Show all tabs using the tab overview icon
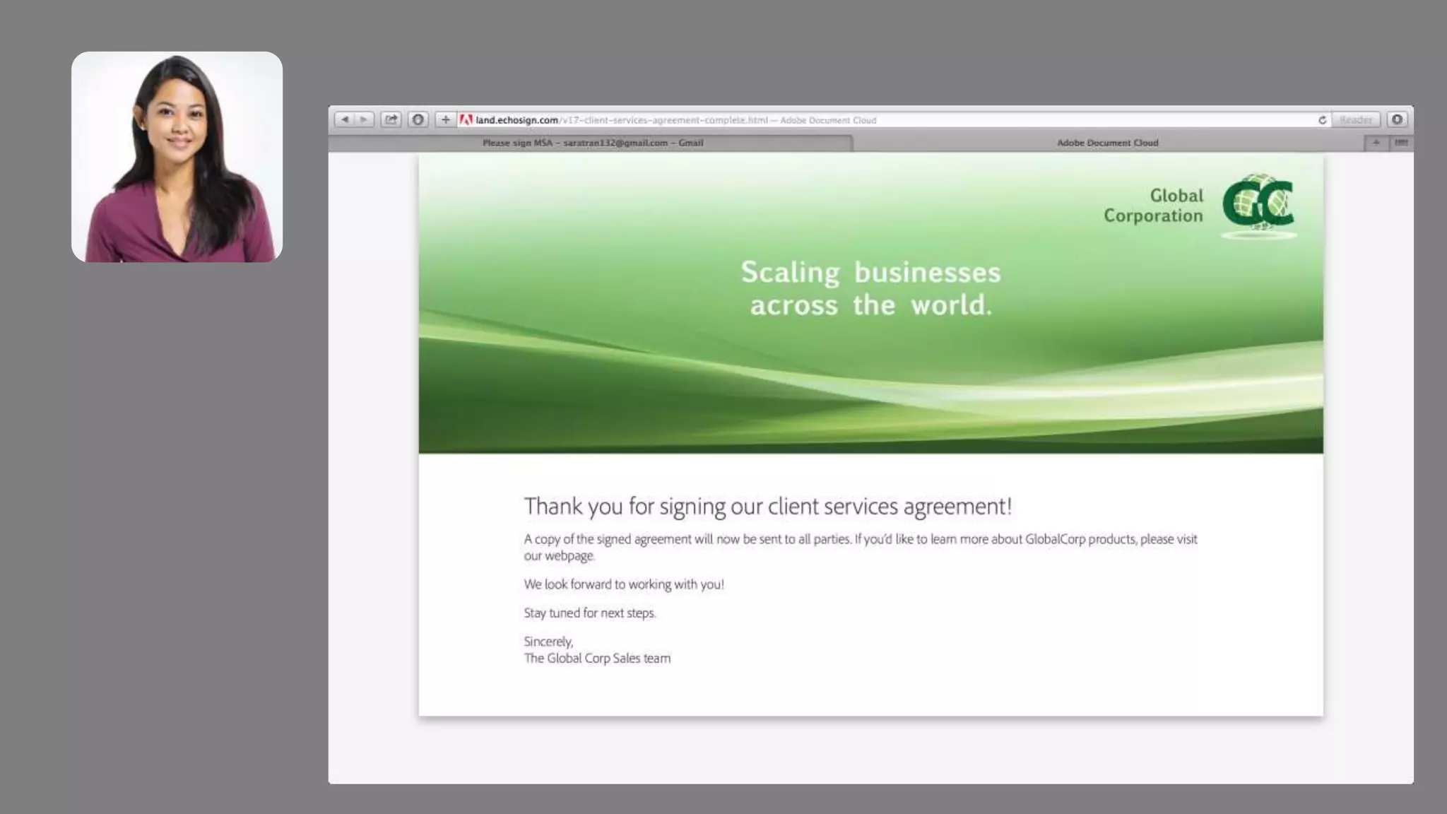Screen dimensions: 1447x814 tap(1401, 143)
